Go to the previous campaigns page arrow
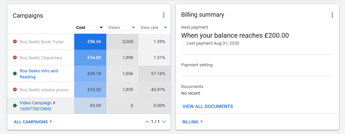This screenshot has height=134, width=345. pos(147,122)
